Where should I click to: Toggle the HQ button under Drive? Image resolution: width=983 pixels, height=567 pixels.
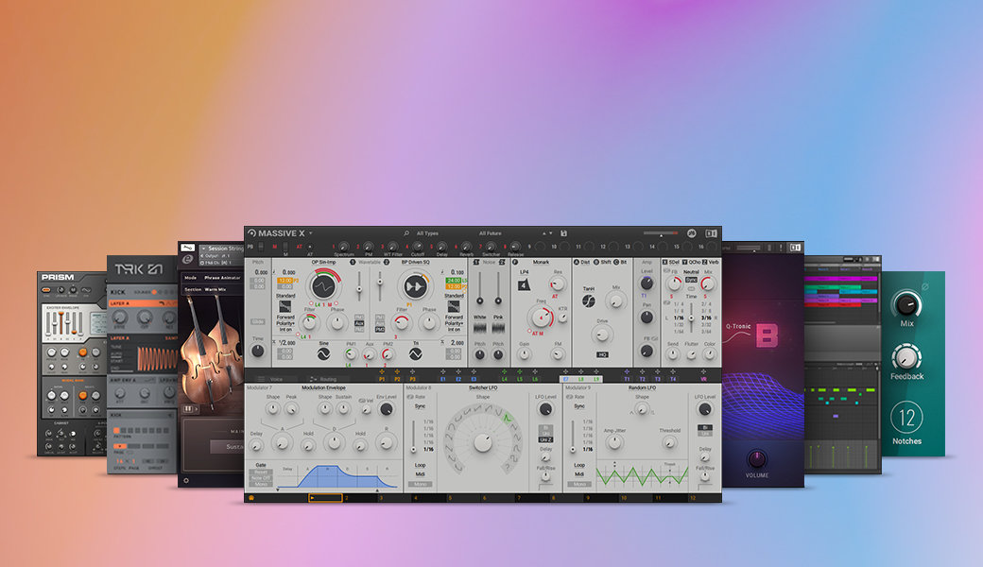pyautogui.click(x=601, y=354)
